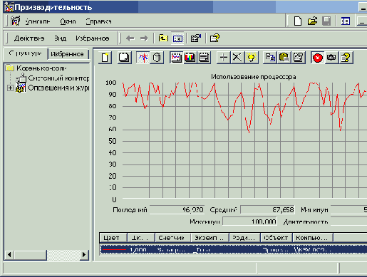Click the New Counter Set icon
Image resolution: width=367 pixels, height=277 pixels.
tap(105, 58)
